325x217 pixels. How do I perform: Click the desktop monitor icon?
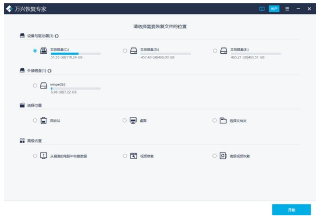point(133,121)
